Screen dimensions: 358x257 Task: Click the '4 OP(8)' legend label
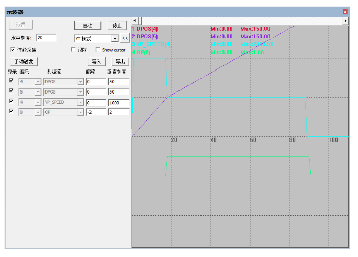[141, 52]
